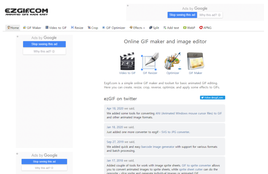Click the ezGIF on twitter heading

coord(120,99)
